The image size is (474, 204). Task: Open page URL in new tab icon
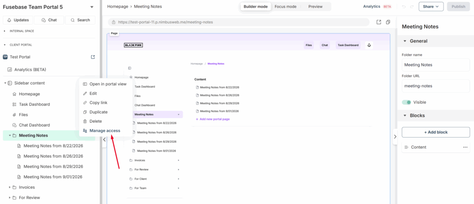[379, 22]
